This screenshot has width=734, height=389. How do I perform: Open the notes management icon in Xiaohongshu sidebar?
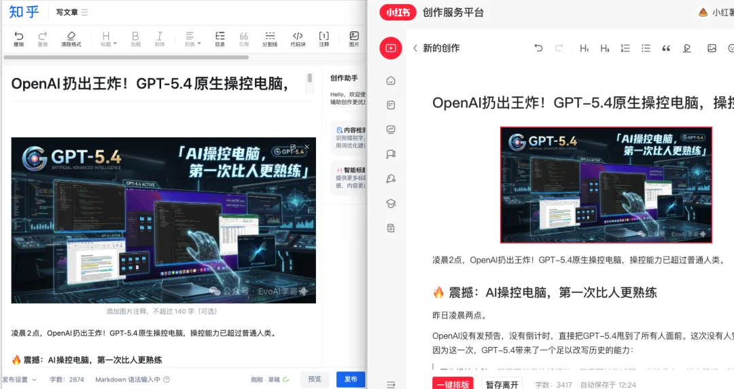coord(391,105)
